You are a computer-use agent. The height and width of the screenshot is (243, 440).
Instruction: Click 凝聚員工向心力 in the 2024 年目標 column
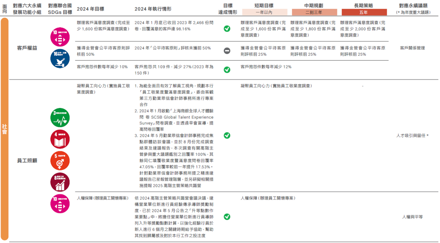[x=103, y=89]
